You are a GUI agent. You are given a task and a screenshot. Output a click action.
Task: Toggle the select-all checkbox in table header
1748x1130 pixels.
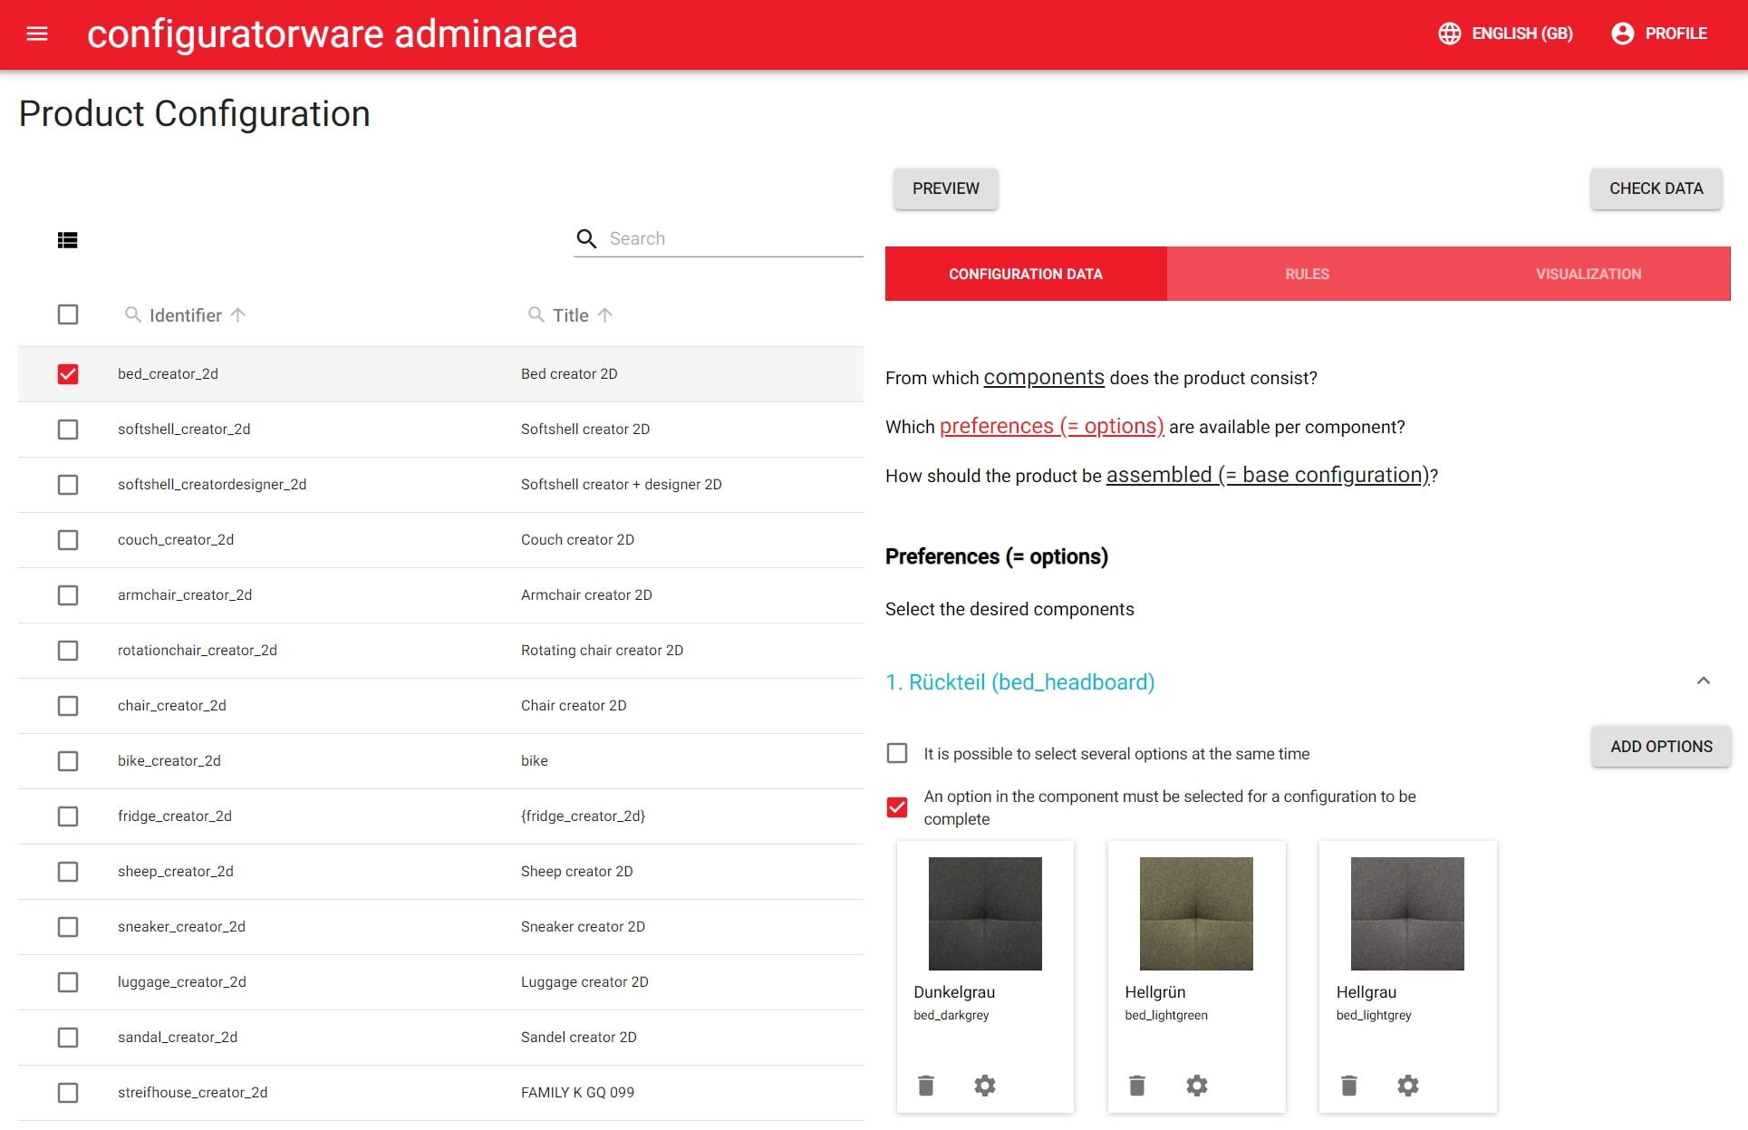pyautogui.click(x=68, y=314)
